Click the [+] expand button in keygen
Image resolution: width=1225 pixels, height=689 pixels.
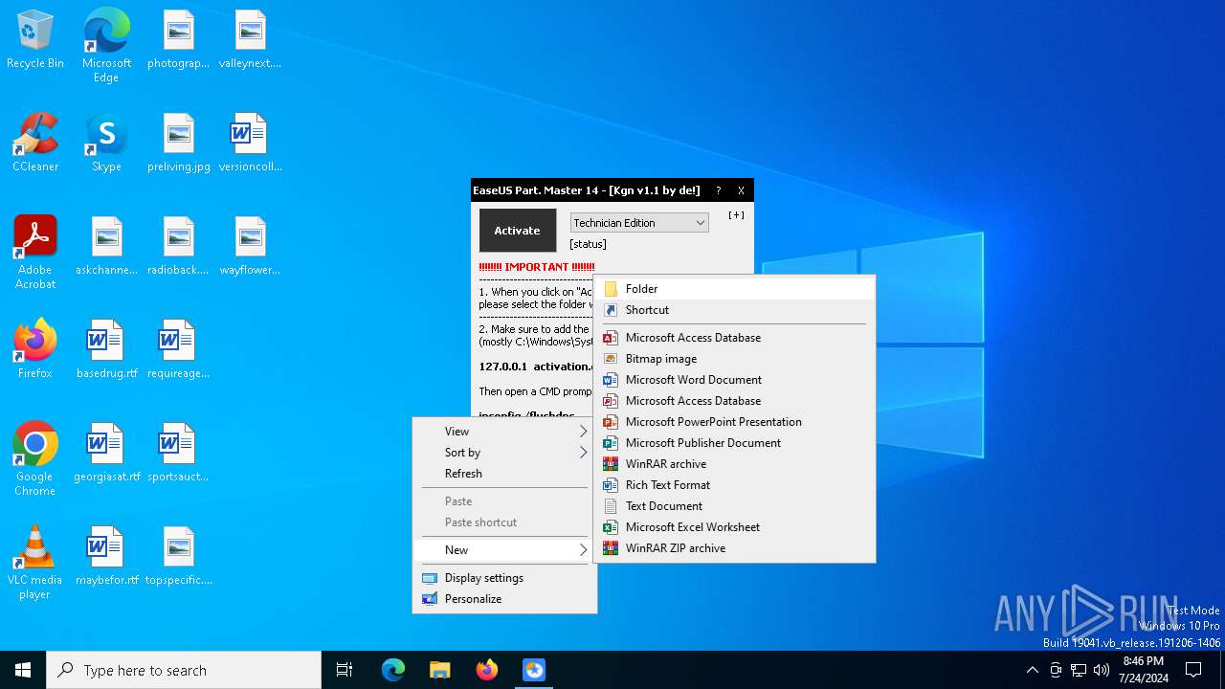pos(736,215)
